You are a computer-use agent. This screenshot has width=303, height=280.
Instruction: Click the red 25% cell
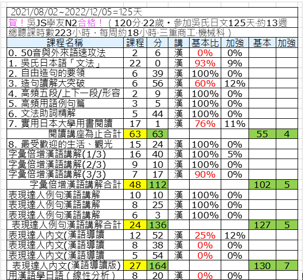pyautogui.click(x=205, y=235)
